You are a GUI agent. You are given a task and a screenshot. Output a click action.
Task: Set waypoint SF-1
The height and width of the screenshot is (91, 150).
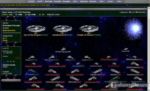click(4, 38)
